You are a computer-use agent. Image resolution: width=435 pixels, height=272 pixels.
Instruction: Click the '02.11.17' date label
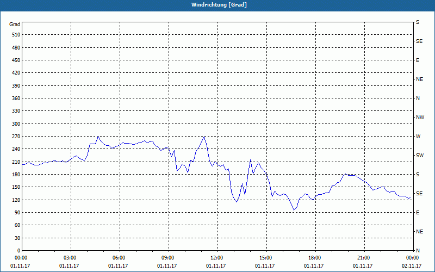[412, 266]
